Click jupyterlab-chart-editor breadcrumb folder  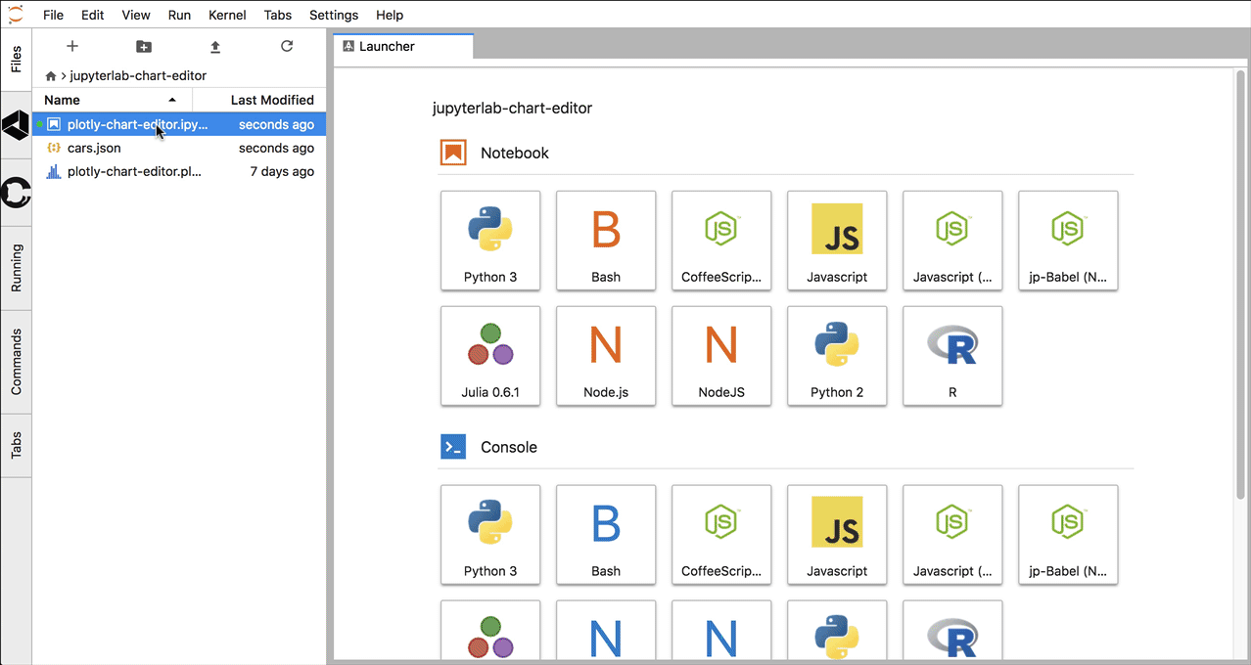[138, 75]
